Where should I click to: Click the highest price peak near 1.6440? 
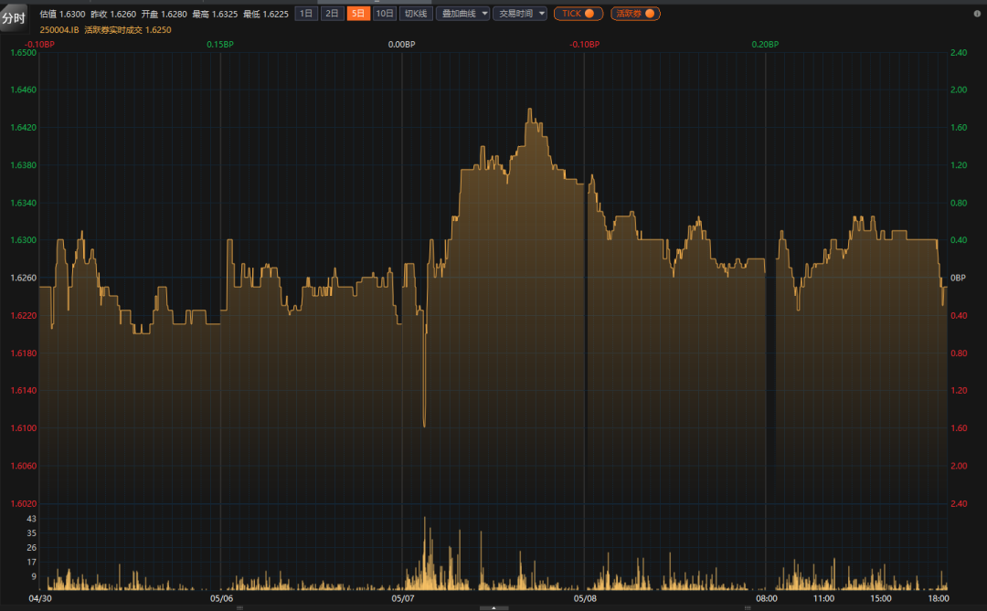click(529, 110)
